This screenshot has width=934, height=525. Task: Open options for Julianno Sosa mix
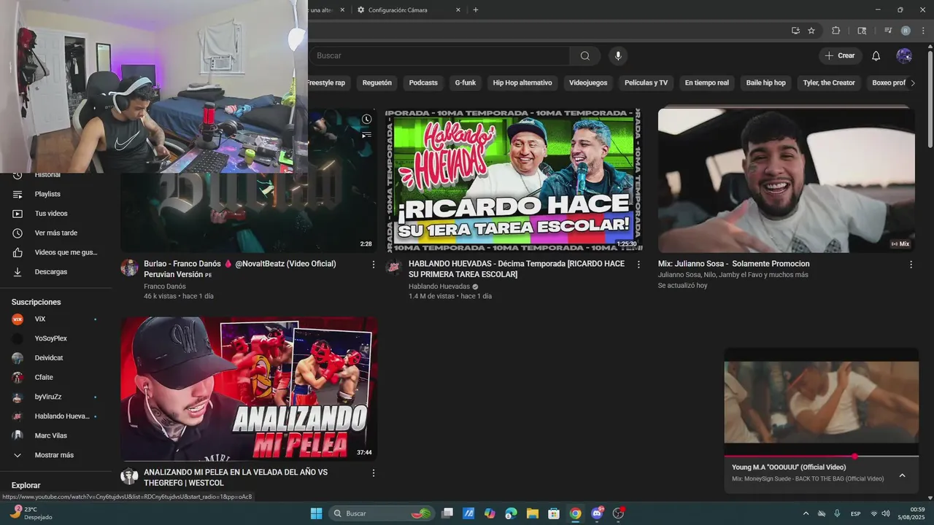[911, 265]
